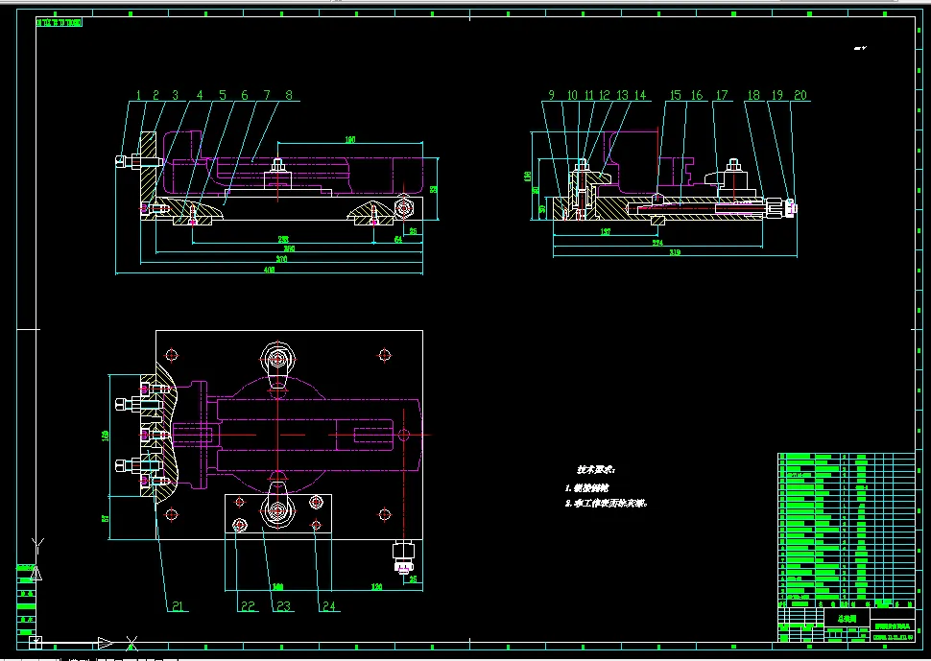931x661 pixels.
Task: Pick the 57 vertical dimension text
Action: (x=106, y=518)
